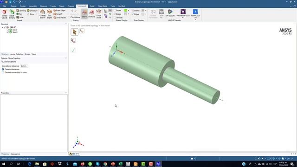Click the Enclosure tool
This screenshot has height=167, width=297.
click(x=32, y=11)
